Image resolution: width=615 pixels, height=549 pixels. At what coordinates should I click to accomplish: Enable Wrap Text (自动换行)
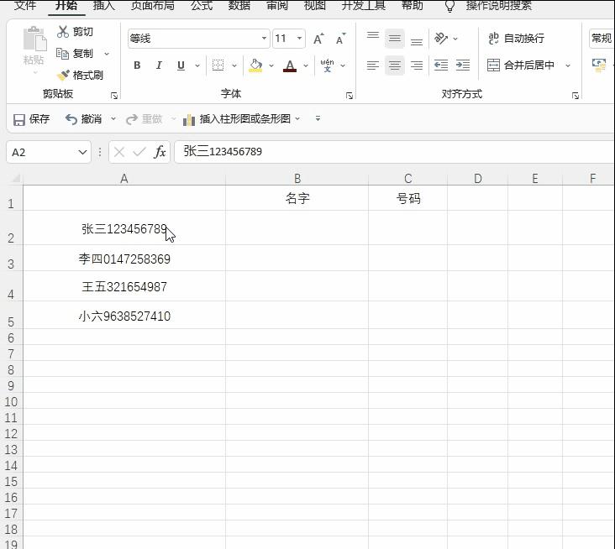click(x=516, y=39)
